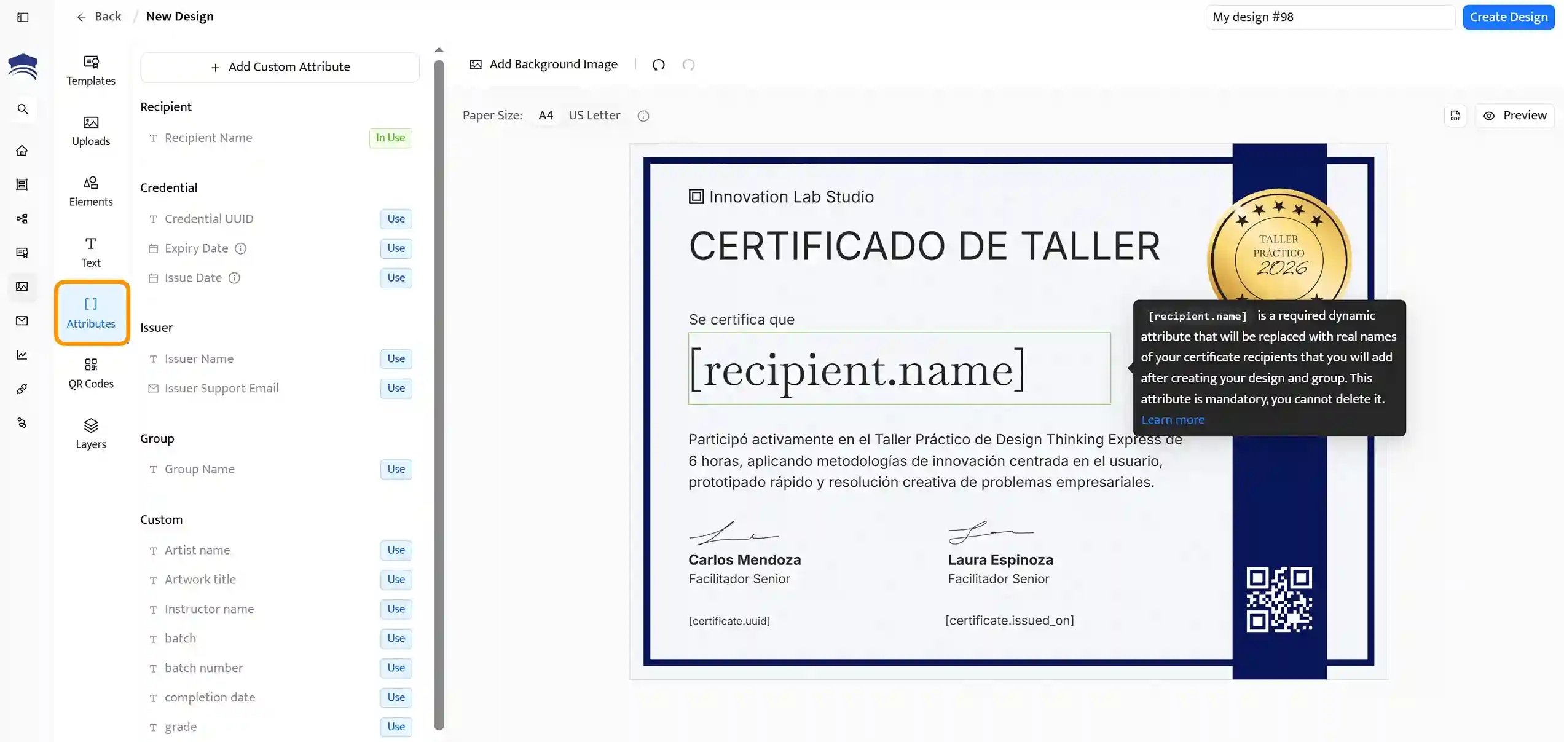Click the undo arrow icon
The height and width of the screenshot is (742, 1564).
pos(658,65)
